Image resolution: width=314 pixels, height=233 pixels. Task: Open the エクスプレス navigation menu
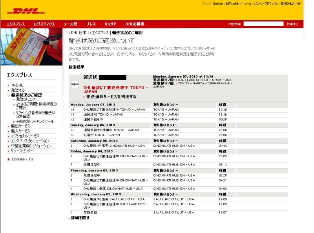click(x=16, y=24)
